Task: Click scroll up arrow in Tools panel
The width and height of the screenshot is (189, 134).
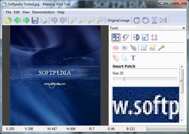Action: click(182, 66)
